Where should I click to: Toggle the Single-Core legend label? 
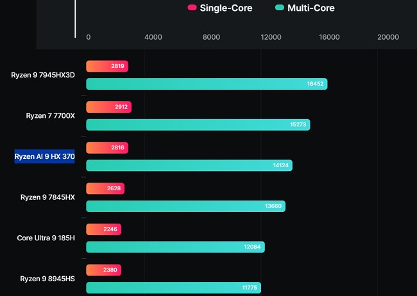coord(226,8)
